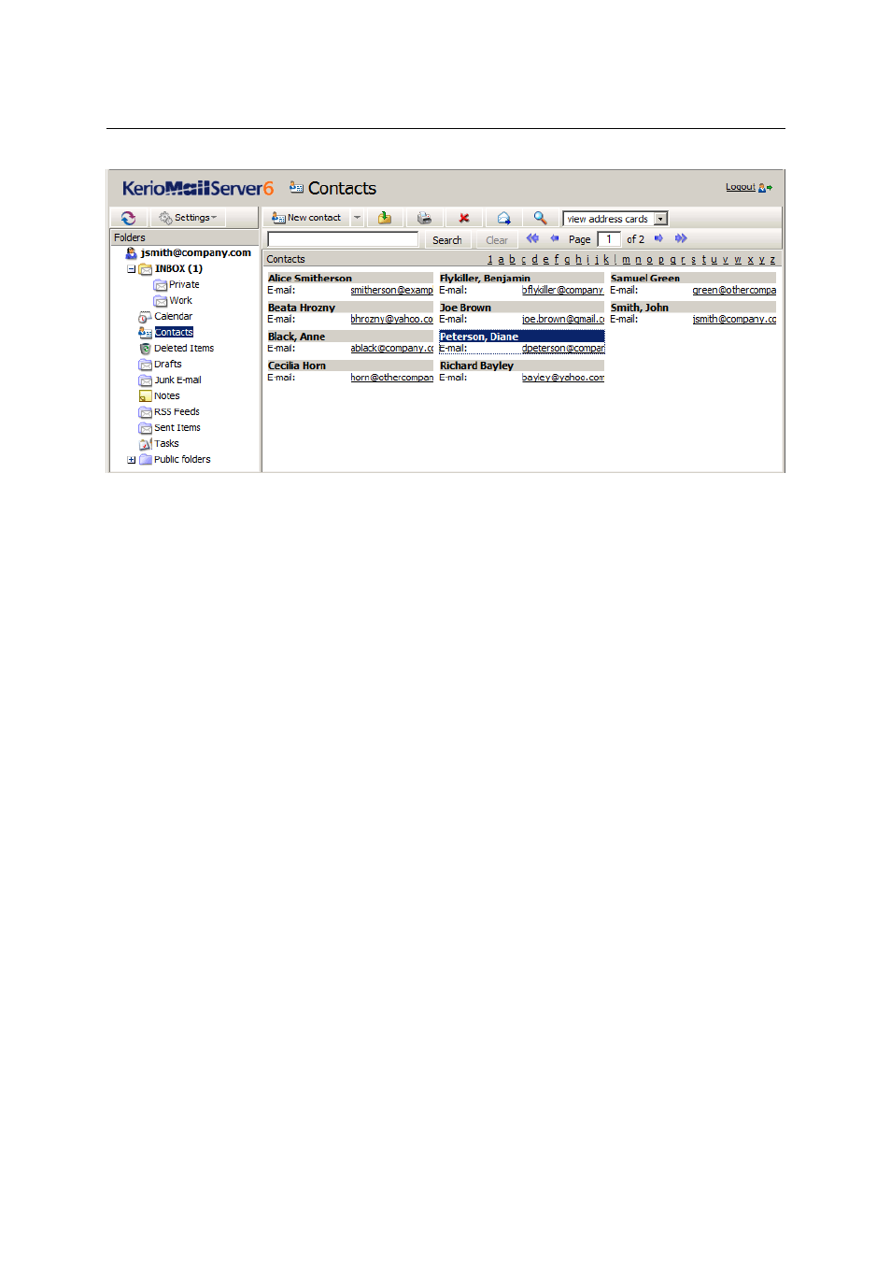Click the send mail envelope icon
Viewport: 891px width, 1262px height.
pyautogui.click(x=503, y=218)
